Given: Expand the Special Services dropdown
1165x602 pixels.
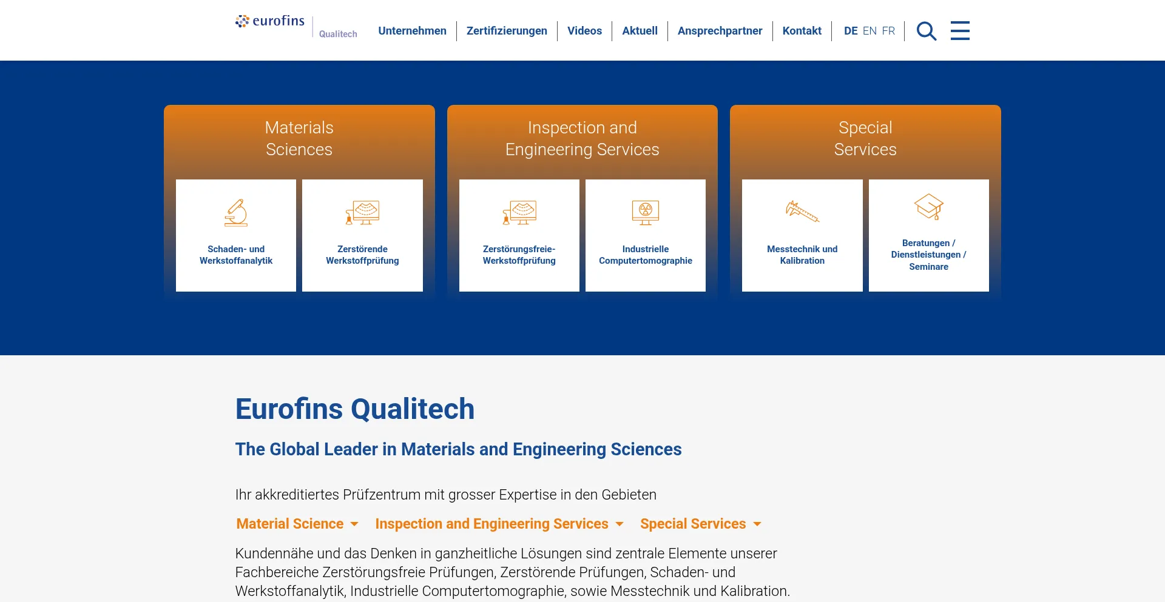Looking at the screenshot, I should click(701, 524).
